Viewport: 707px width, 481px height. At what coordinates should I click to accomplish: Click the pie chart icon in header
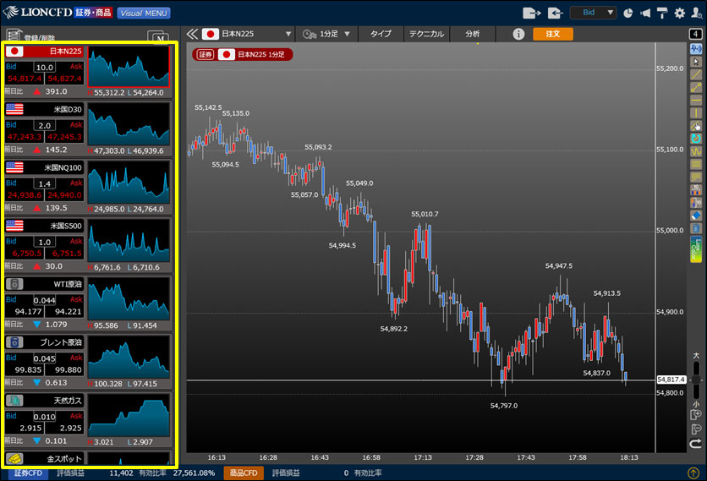coord(629,13)
